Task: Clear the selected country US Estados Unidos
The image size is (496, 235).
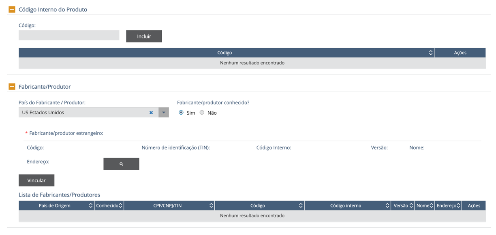Action: [151, 113]
